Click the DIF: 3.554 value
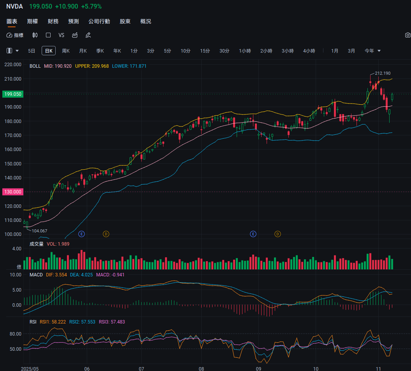The height and width of the screenshot is (371, 411). click(56, 275)
